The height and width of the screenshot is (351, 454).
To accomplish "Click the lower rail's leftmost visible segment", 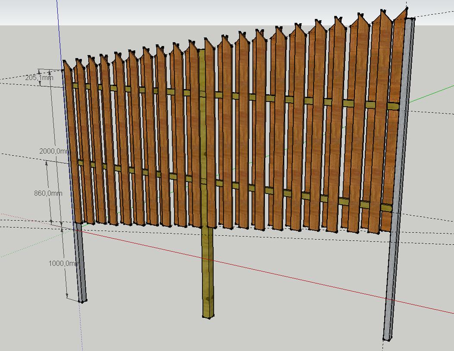I will pyautogui.click(x=81, y=163).
